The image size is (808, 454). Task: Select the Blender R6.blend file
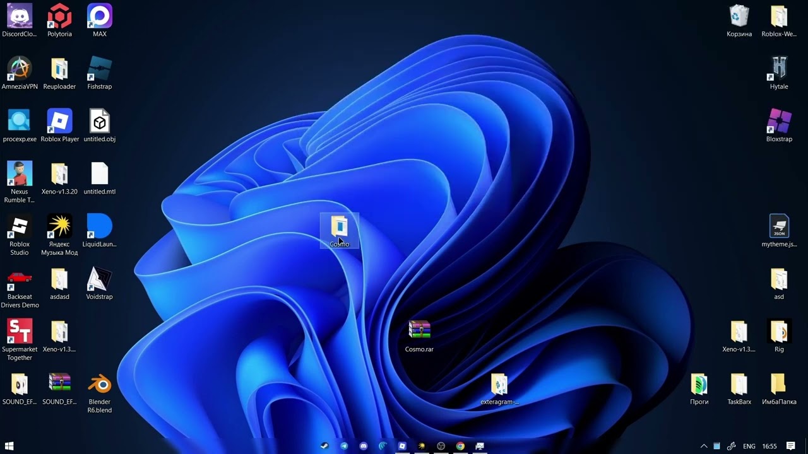point(100,392)
